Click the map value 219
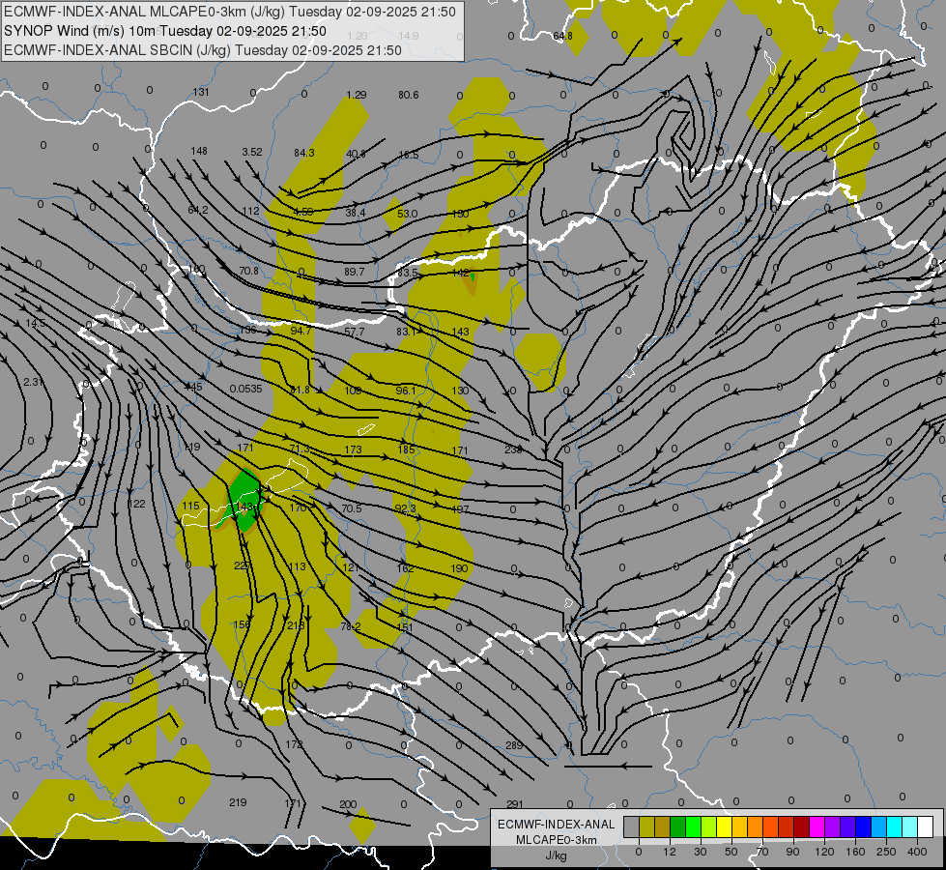The width and height of the screenshot is (946, 870). (238, 802)
